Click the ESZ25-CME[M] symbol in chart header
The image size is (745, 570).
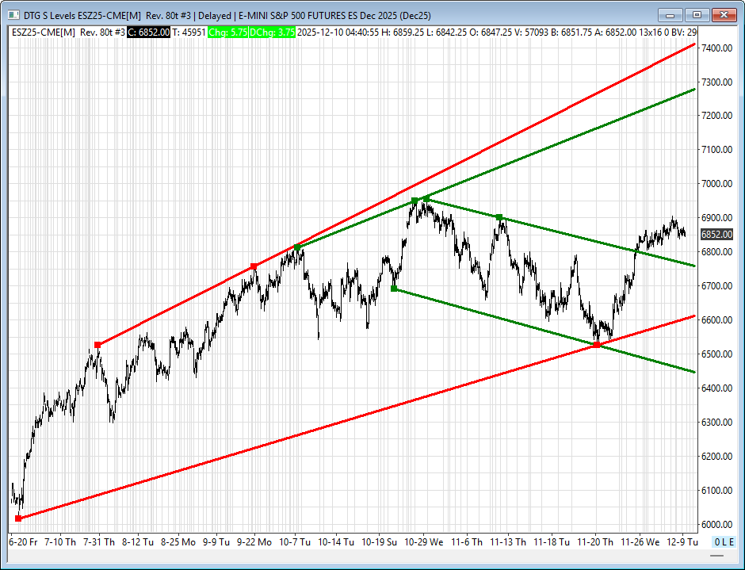pos(44,32)
